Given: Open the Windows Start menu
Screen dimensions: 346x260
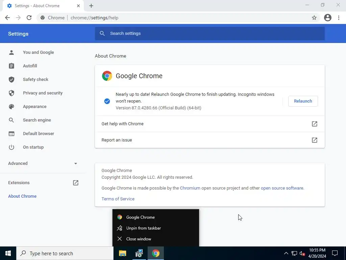Looking at the screenshot, I should pos(8,253).
